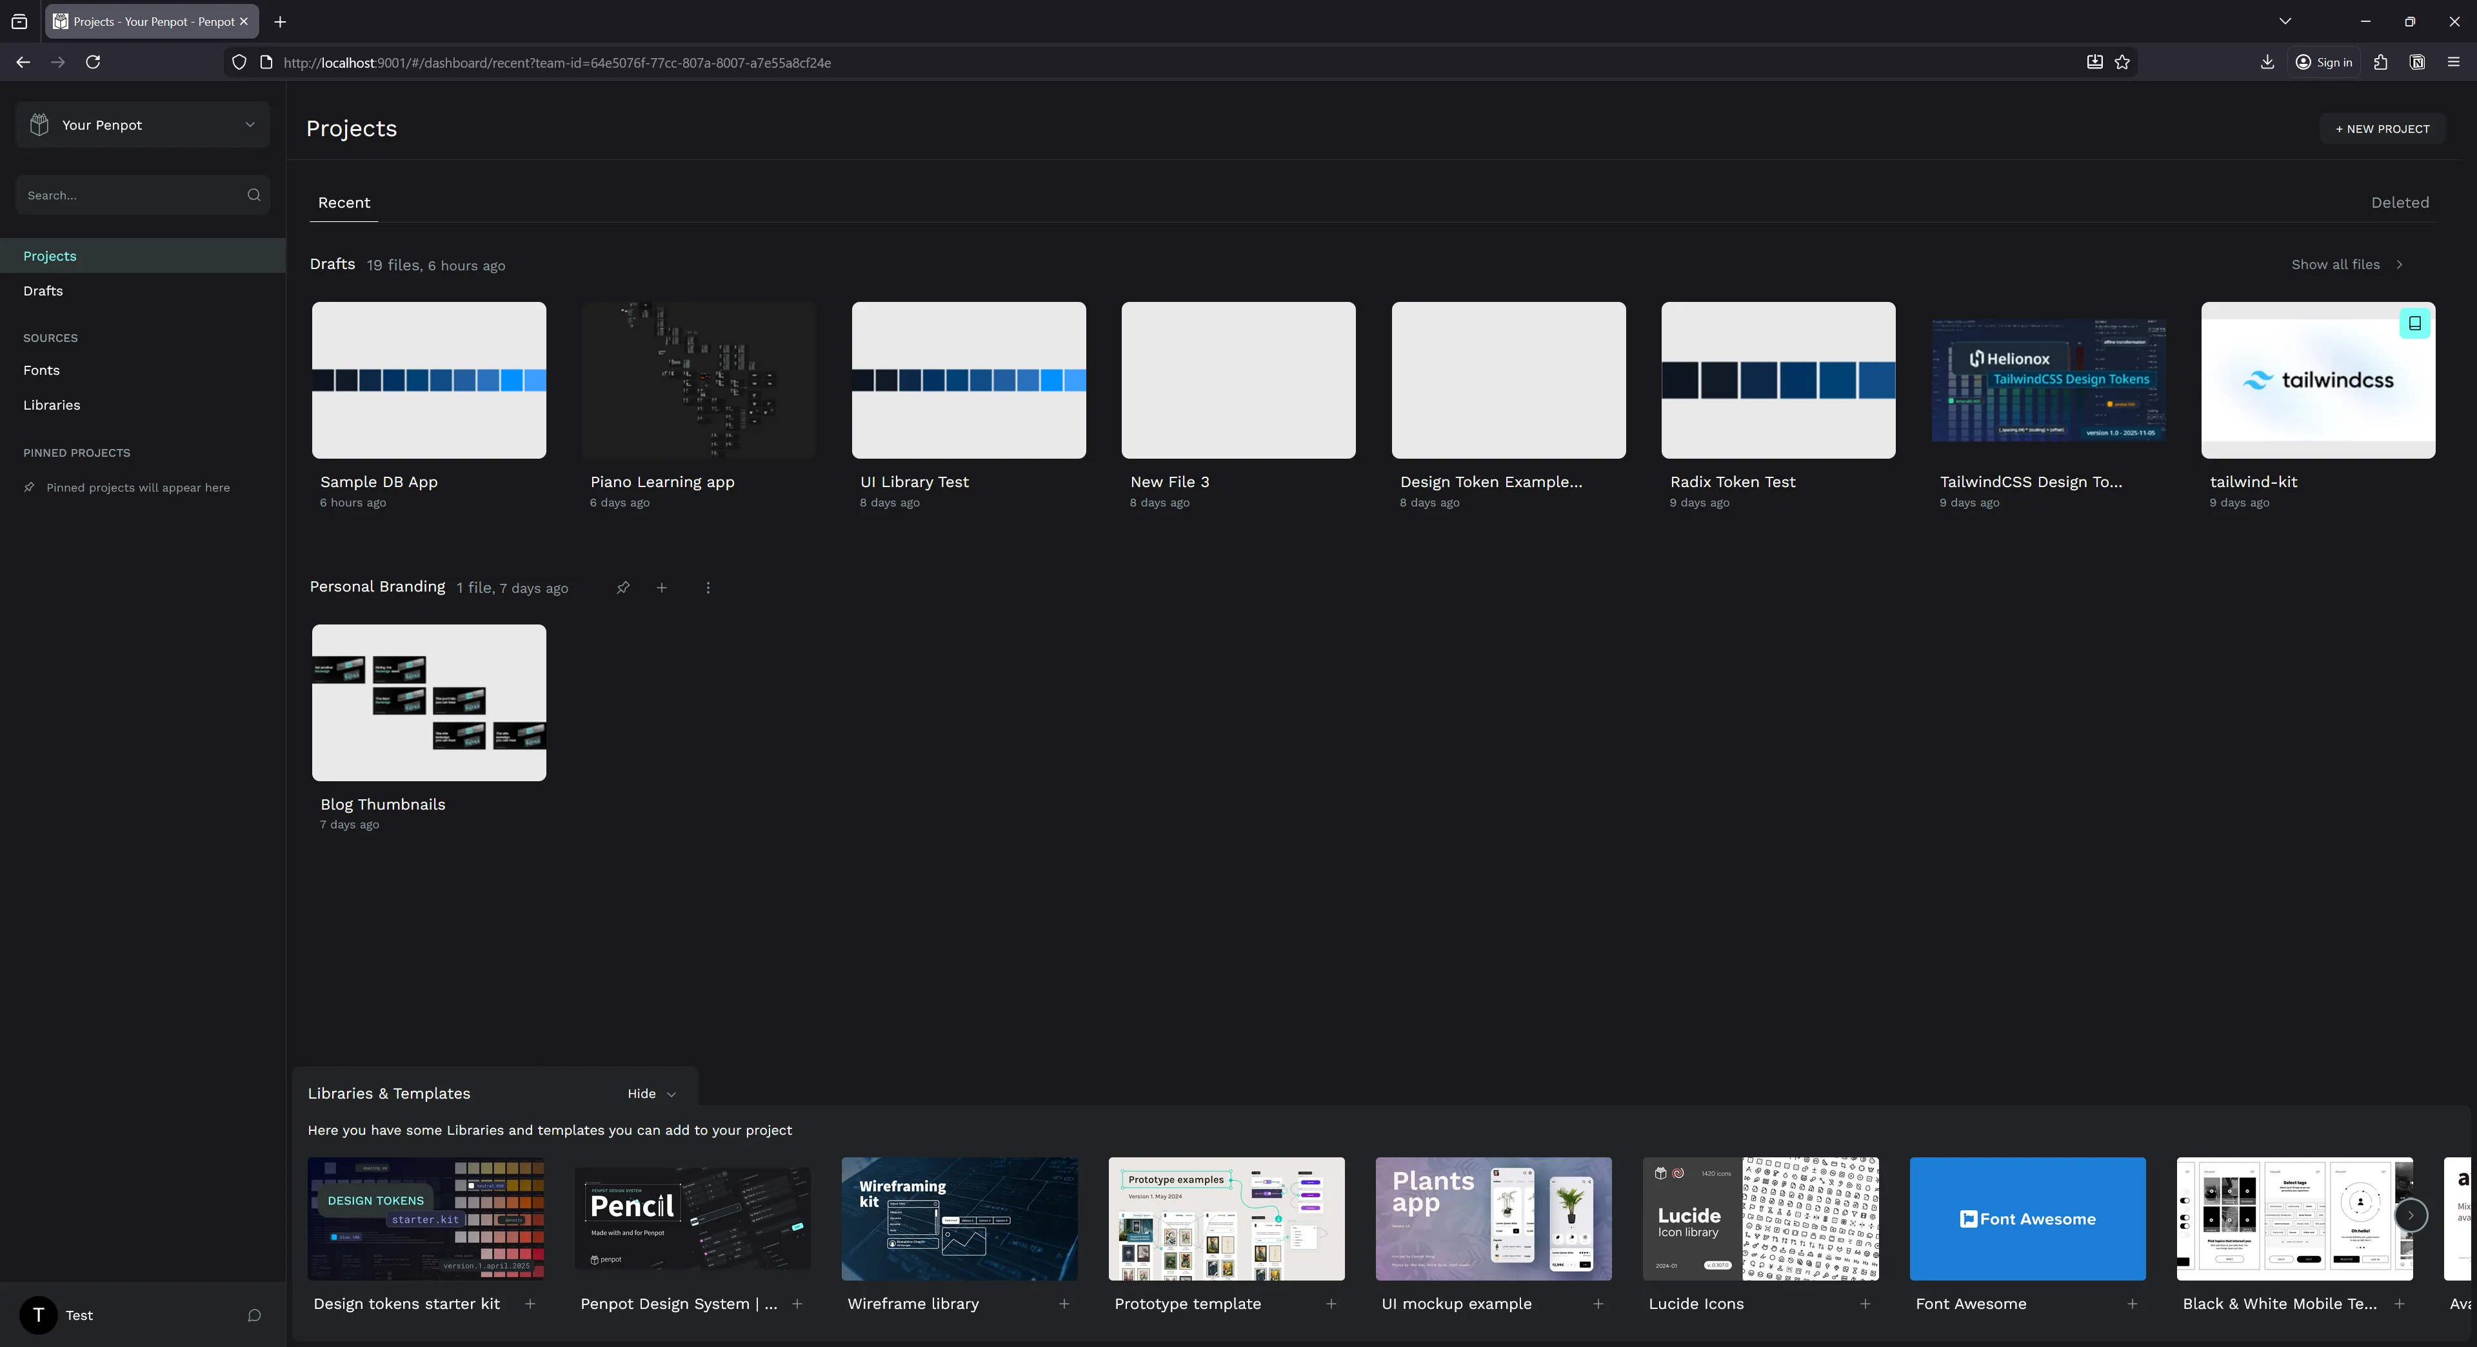Open the options menu for Personal Branding
The image size is (2477, 1347).
click(708, 588)
